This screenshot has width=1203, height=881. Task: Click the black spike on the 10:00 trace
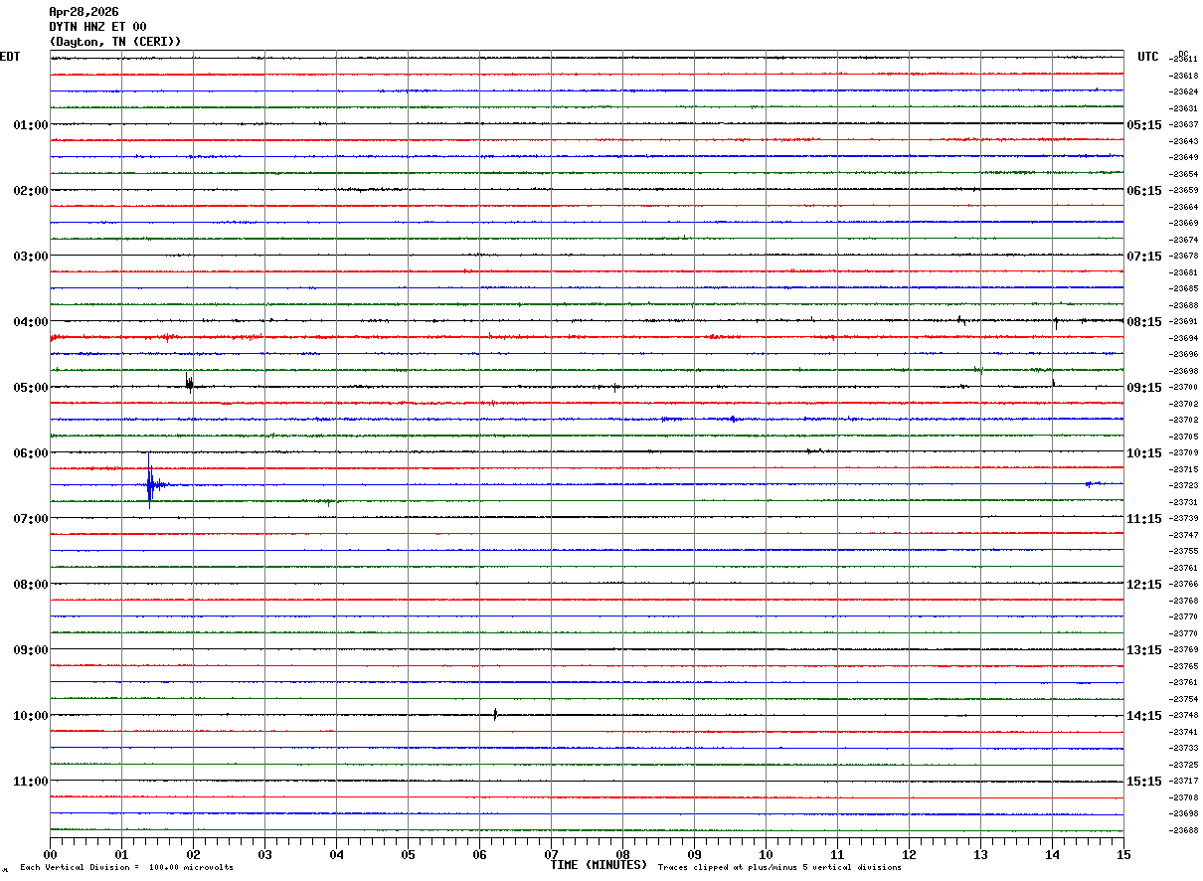[x=495, y=713]
